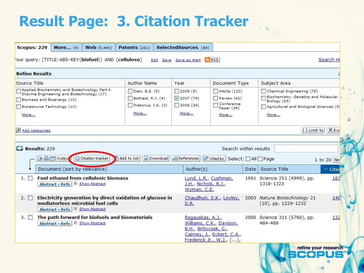
Task: Click the Add categories wrench icon
Action: click(18, 130)
